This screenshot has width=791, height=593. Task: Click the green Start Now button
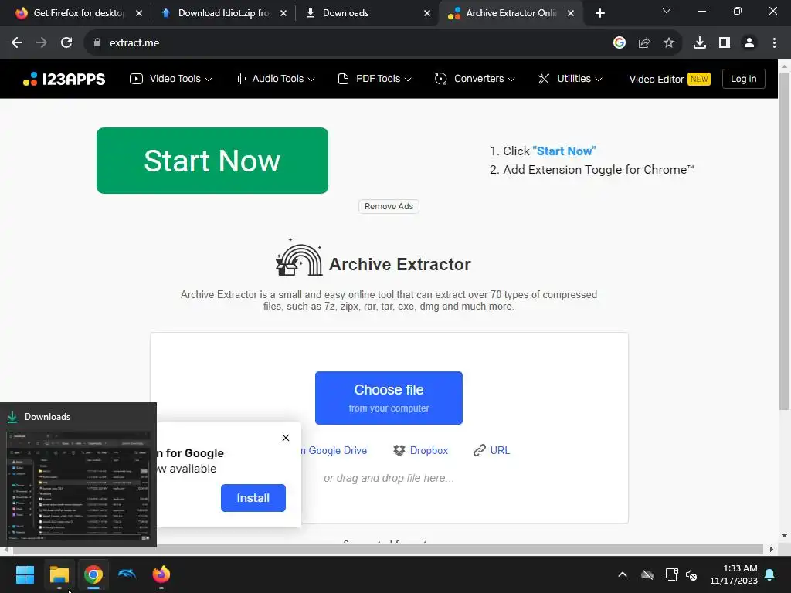pyautogui.click(x=212, y=161)
